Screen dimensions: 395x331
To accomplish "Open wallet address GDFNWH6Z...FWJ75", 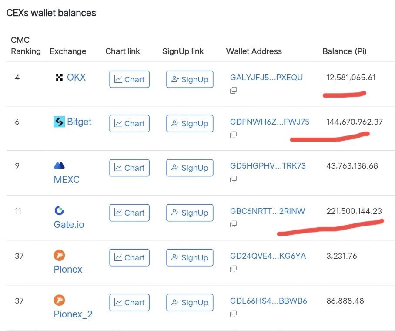I will click(270, 122).
